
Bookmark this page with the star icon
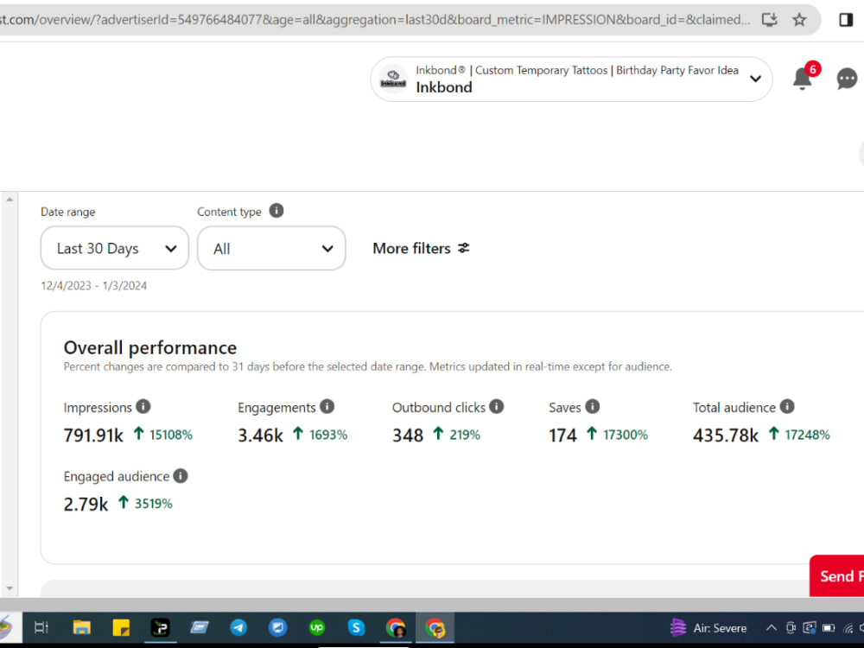point(799,20)
